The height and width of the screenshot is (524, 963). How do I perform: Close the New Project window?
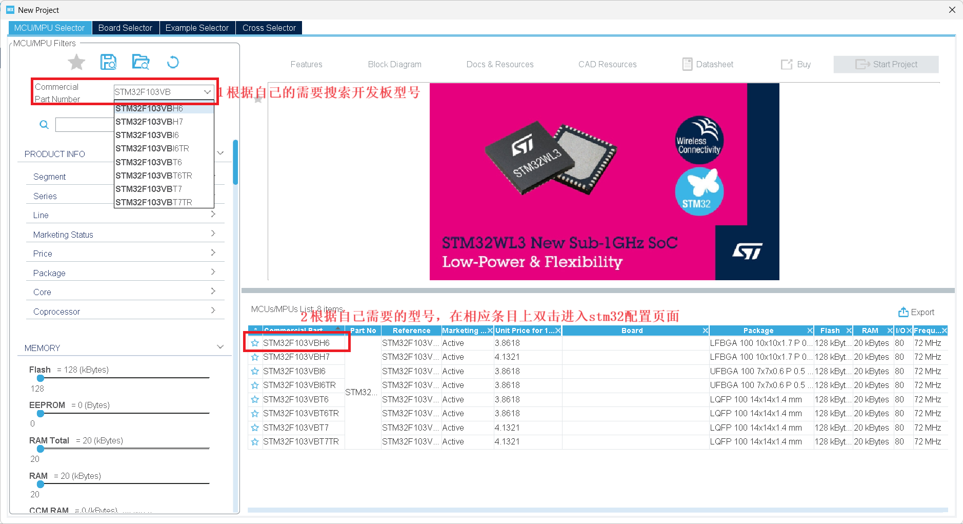(952, 10)
